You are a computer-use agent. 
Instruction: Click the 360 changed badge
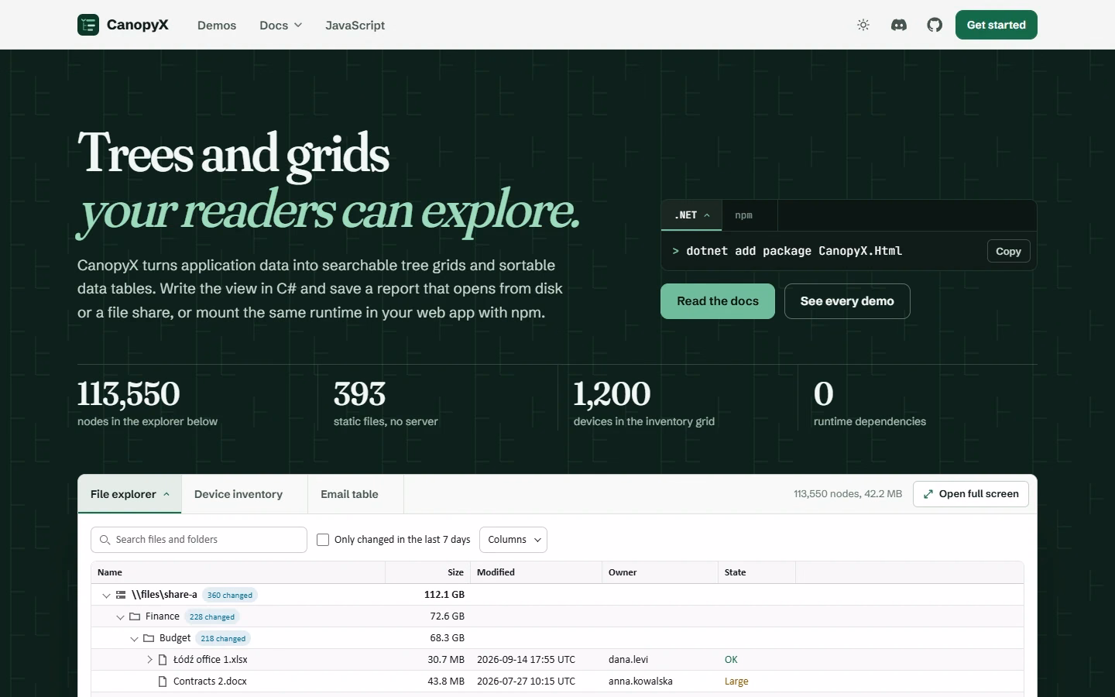tap(230, 595)
